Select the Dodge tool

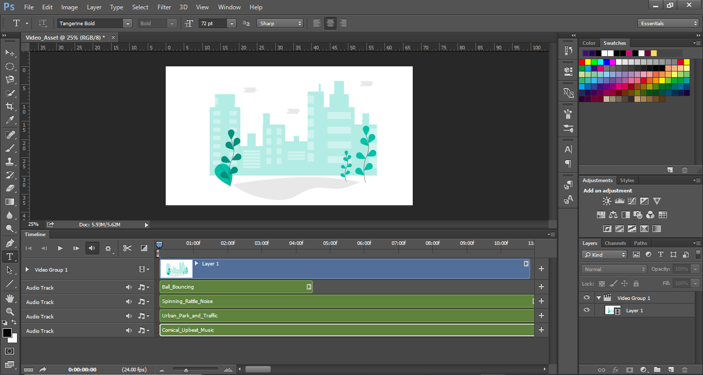coord(9,228)
